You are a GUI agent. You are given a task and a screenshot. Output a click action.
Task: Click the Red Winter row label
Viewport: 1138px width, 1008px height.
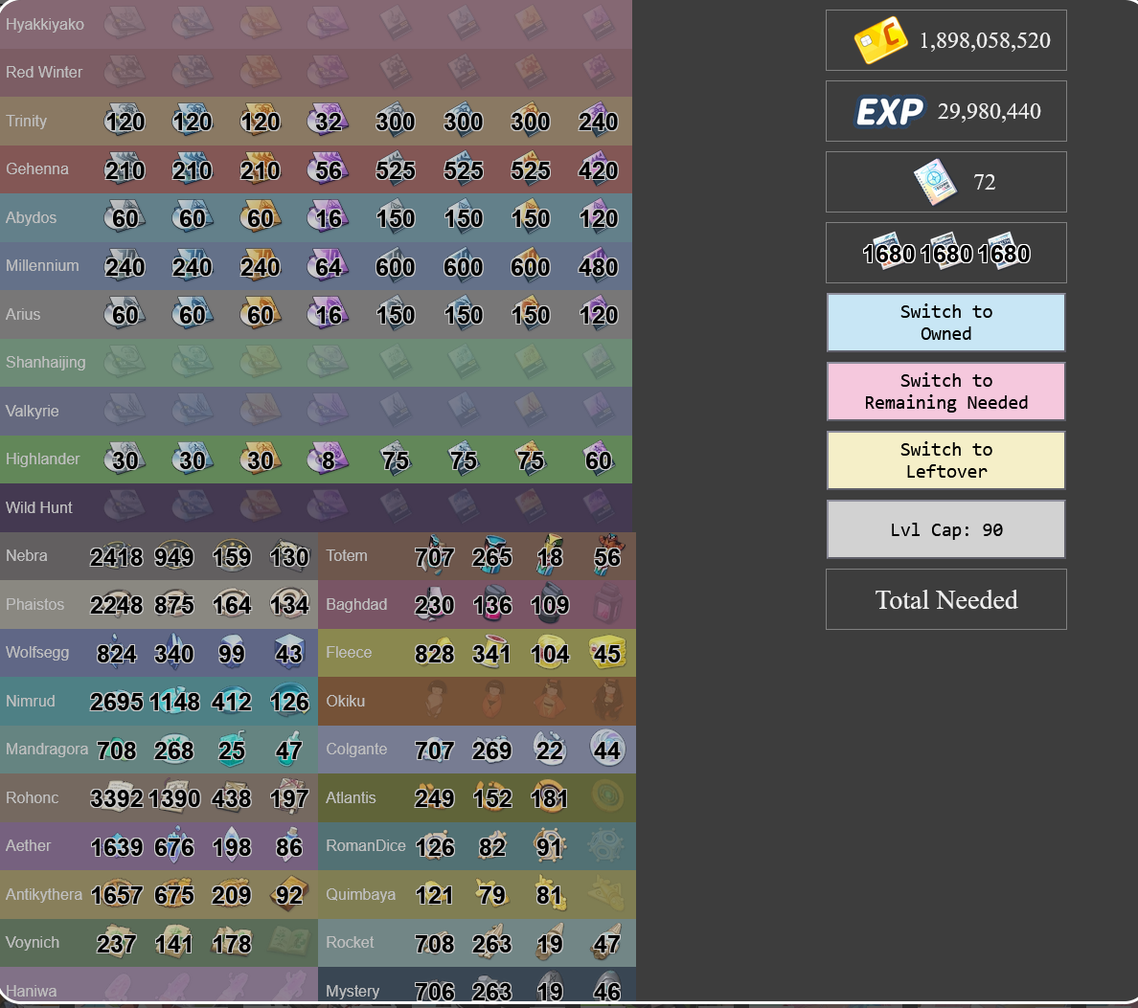pos(44,72)
